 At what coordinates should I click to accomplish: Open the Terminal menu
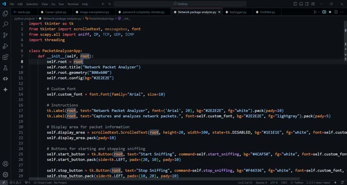click(x=73, y=4)
